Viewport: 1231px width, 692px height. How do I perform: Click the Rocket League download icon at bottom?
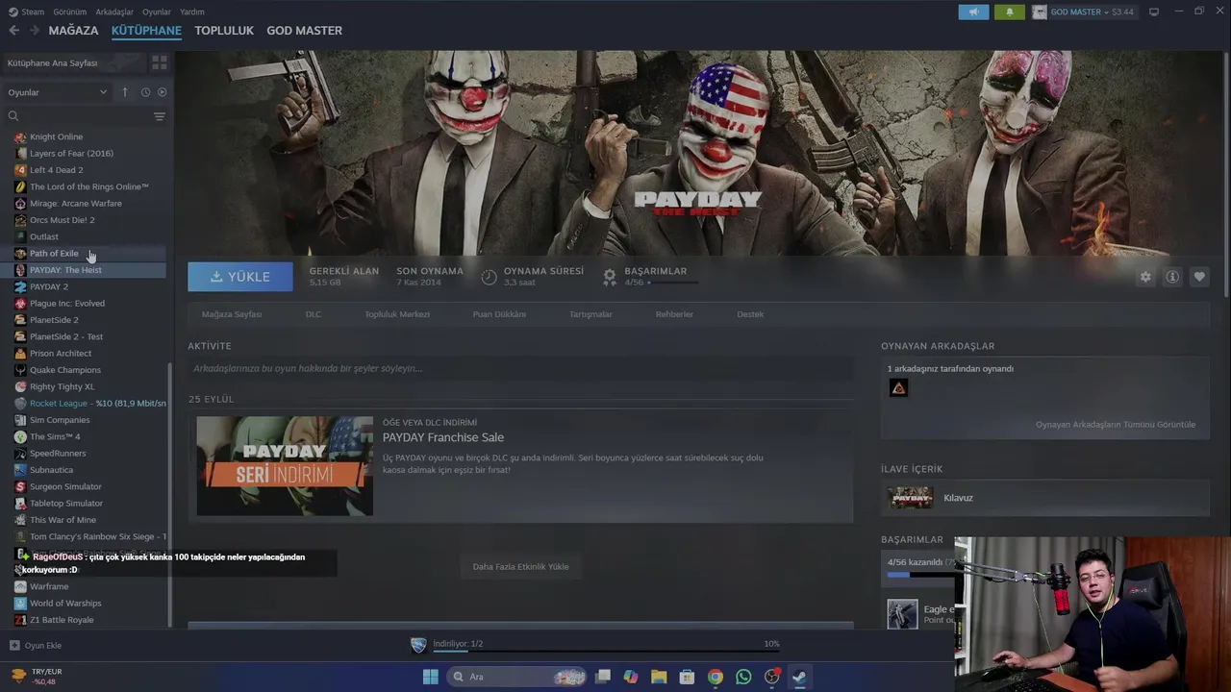click(x=418, y=646)
